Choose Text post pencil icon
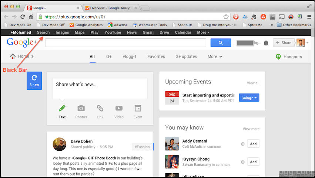The width and height of the screenshot is (315, 178). tap(62, 109)
